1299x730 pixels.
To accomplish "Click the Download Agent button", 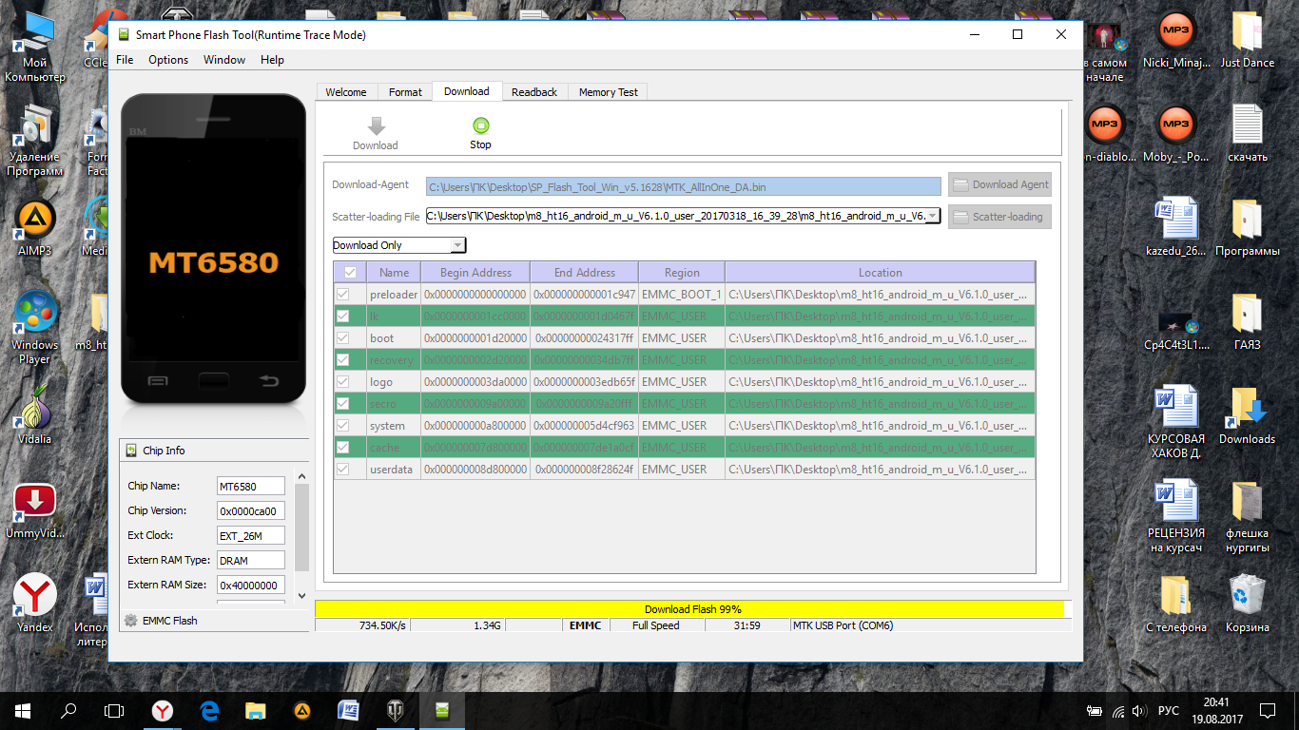I will tap(999, 184).
